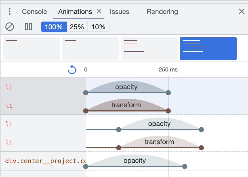Click the delayed transform animation start keyframe
The width and height of the screenshot is (248, 177).
(x=119, y=148)
